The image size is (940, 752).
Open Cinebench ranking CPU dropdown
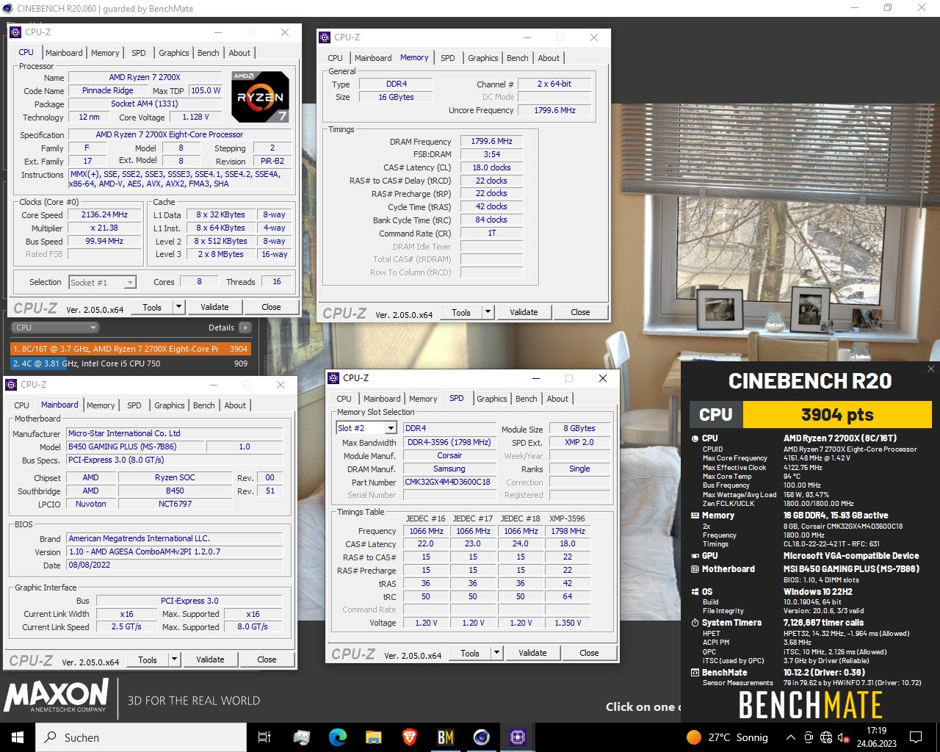tap(56, 328)
